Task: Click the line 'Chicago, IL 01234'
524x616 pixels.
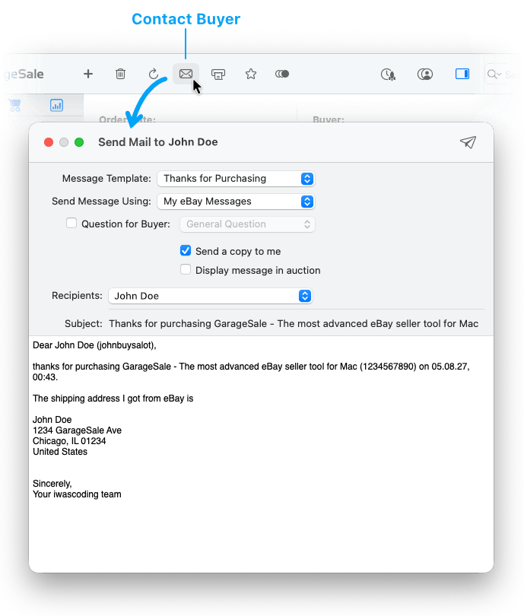Action: pos(69,441)
